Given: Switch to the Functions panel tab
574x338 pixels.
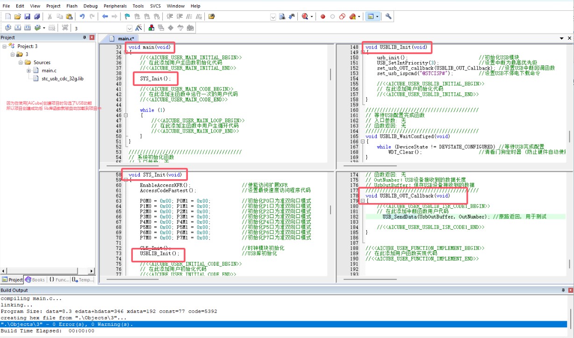Looking at the screenshot, I should [x=59, y=280].
